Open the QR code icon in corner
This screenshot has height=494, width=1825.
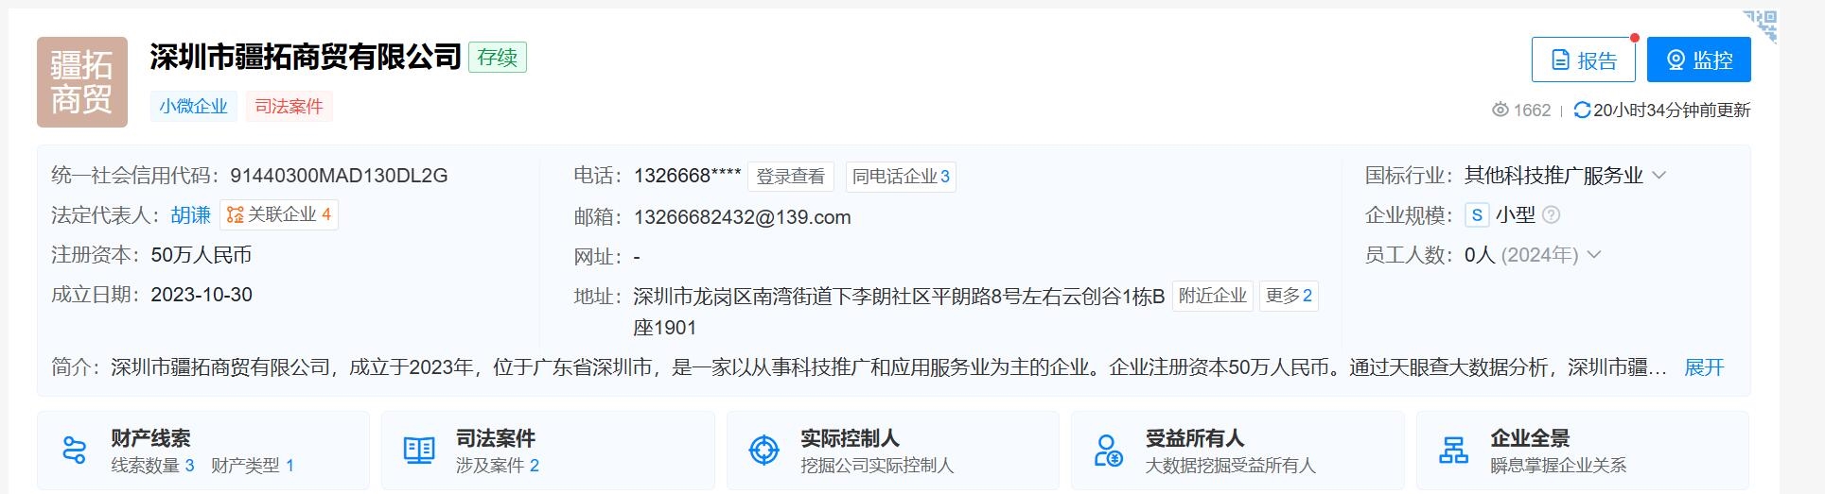(1761, 26)
